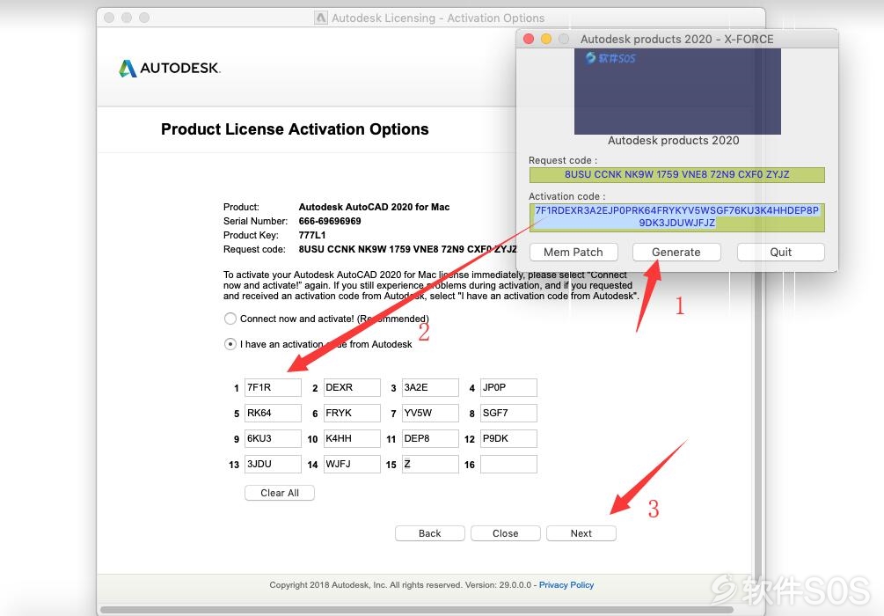884x616 pixels.
Task: Go to the previous step with Back
Action: [430, 533]
